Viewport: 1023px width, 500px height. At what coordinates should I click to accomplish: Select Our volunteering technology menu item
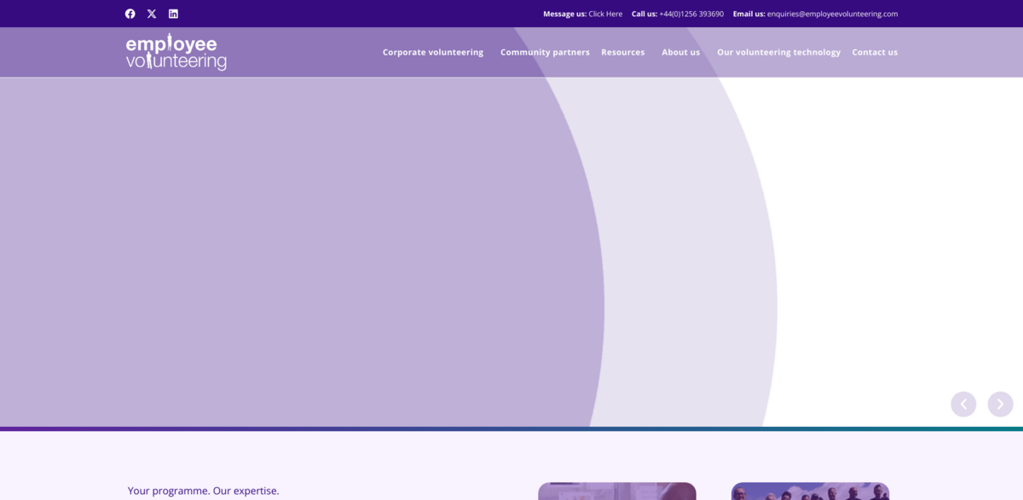[x=778, y=52]
